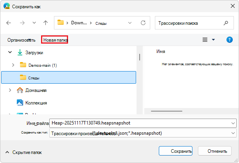Click the folder icon in address bar
Image resolution: width=239 pixels, height=163 pixels.
point(61,22)
